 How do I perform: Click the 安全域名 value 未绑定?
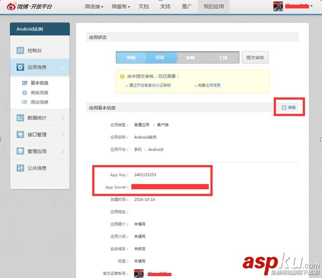point(140,249)
